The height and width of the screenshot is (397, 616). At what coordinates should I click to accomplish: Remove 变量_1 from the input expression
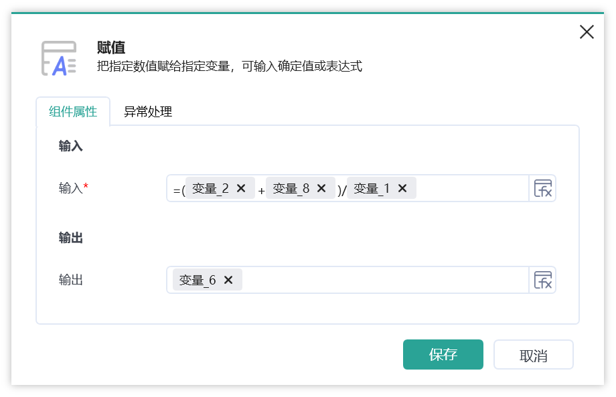402,189
